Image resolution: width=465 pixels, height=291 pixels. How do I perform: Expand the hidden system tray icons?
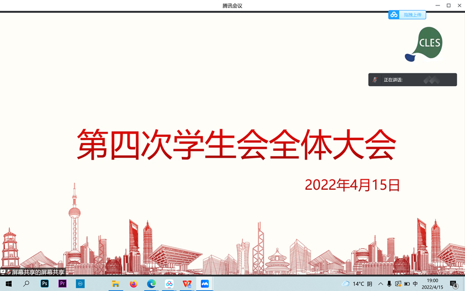coord(381,284)
